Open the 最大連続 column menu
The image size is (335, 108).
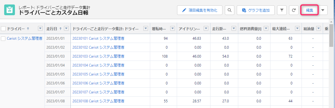(x=297, y=28)
